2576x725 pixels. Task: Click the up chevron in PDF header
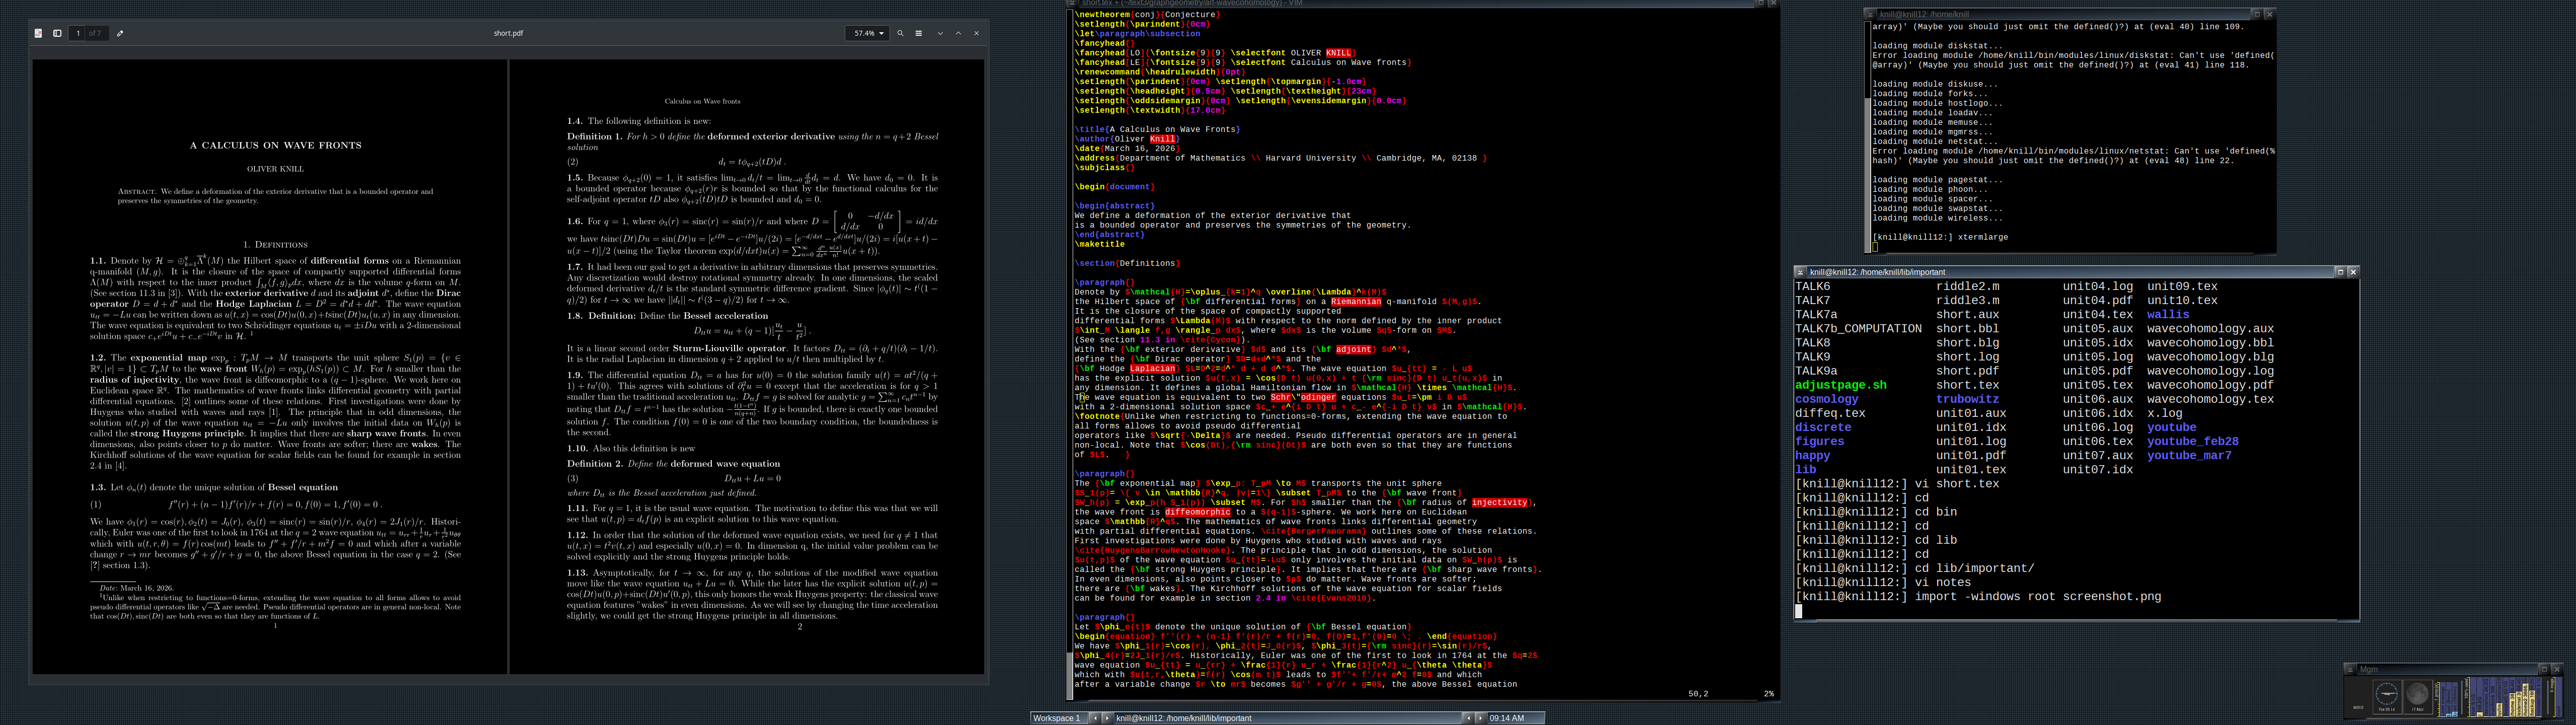[x=958, y=33]
